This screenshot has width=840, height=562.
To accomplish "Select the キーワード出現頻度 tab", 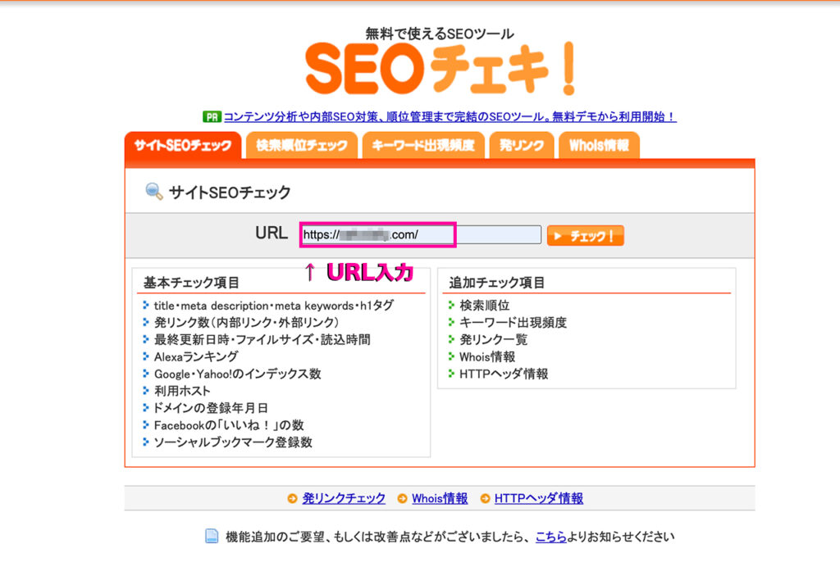I will point(423,145).
